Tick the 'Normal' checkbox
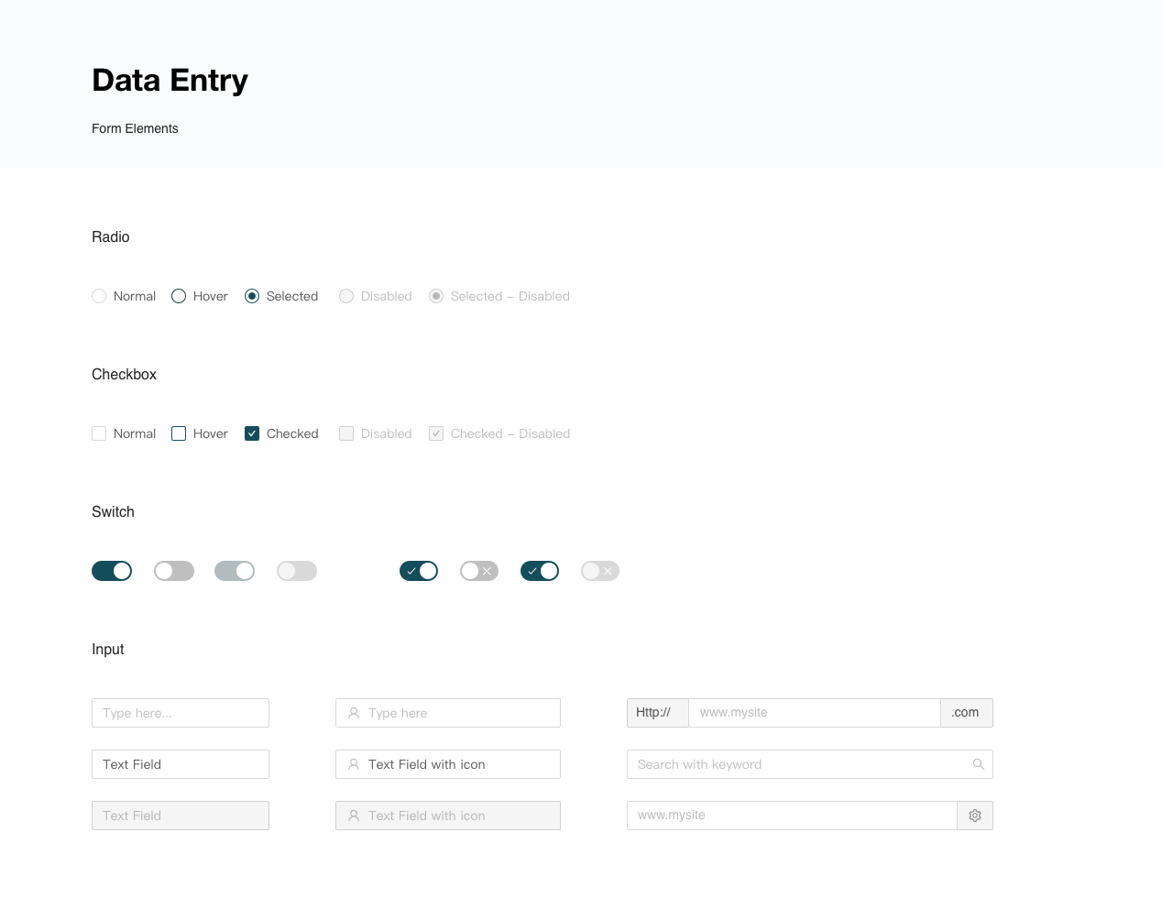Screen dimensions: 1162x920 pyautogui.click(x=99, y=433)
